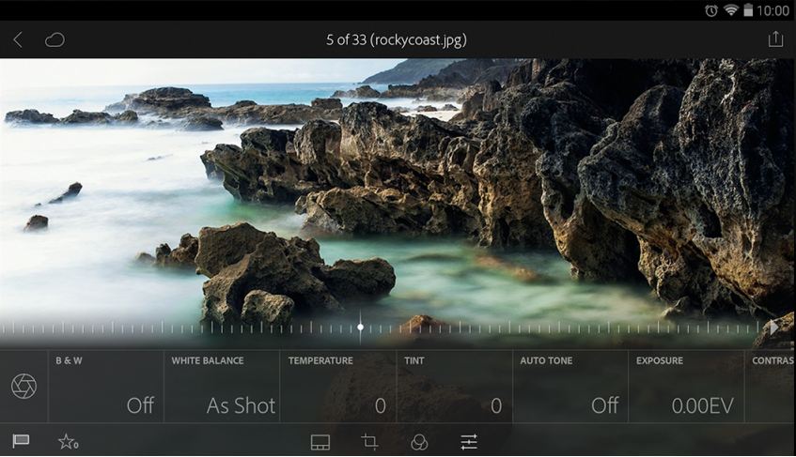Select the Adjustments sliders icon
Image resolution: width=796 pixels, height=457 pixels.
(x=469, y=442)
